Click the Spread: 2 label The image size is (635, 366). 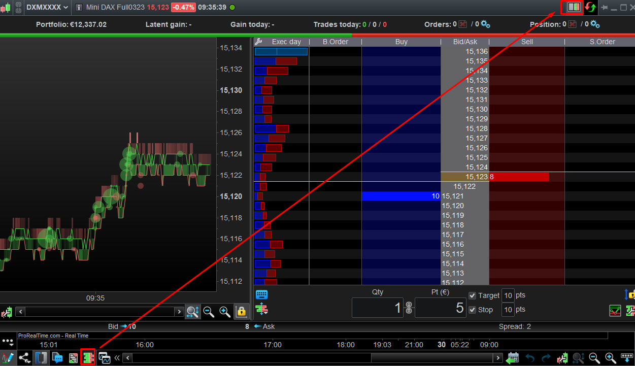click(x=515, y=326)
